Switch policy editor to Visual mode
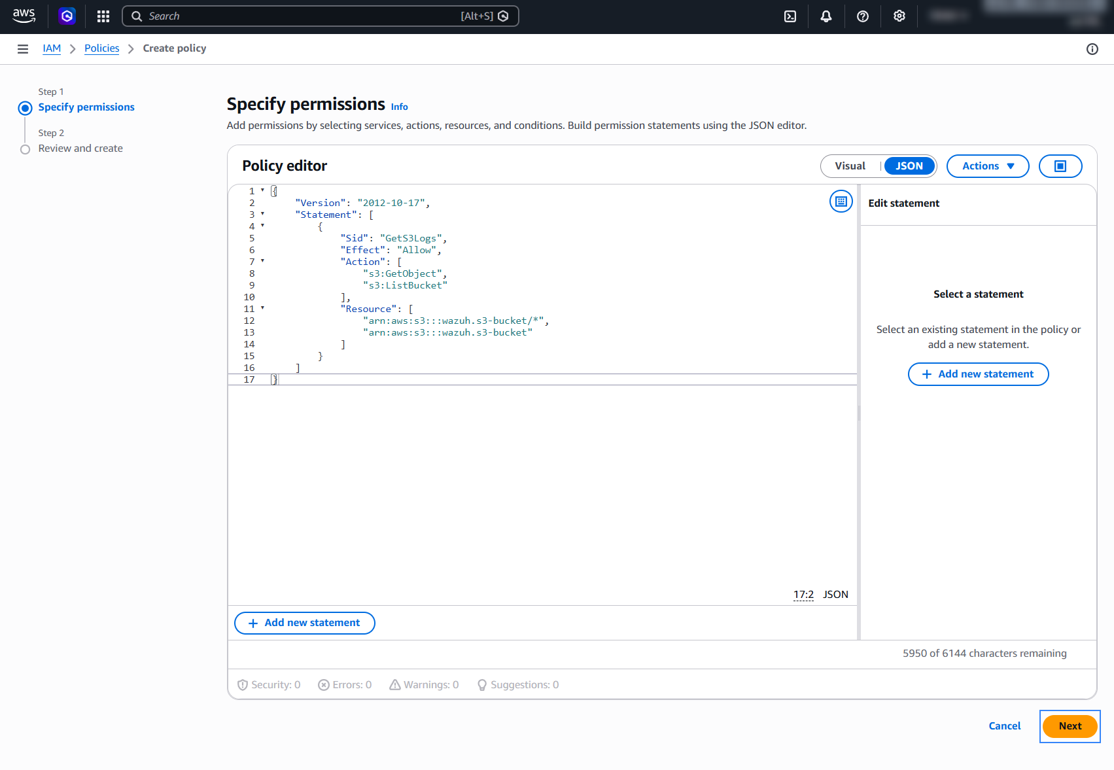1114x770 pixels. [x=850, y=166]
